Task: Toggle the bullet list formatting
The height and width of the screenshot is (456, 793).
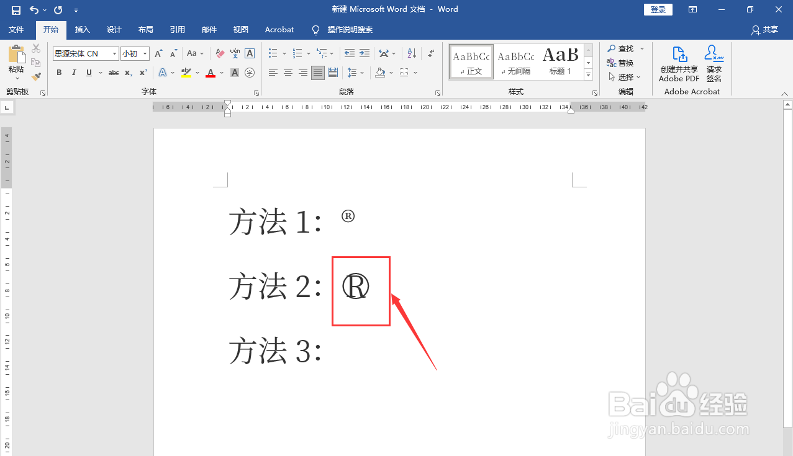Action: [273, 53]
